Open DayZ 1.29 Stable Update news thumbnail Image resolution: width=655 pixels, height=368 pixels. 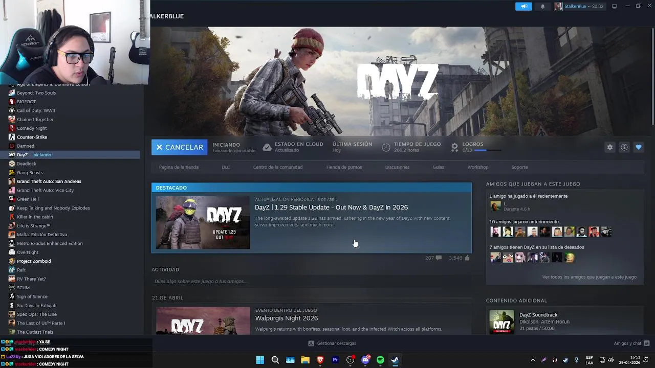(x=203, y=222)
